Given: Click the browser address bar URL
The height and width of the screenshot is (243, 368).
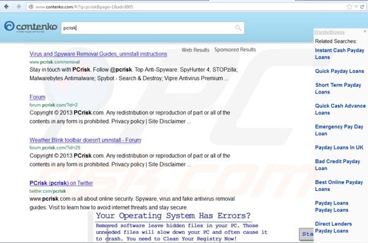Looking at the screenshot, I should click(x=84, y=7).
